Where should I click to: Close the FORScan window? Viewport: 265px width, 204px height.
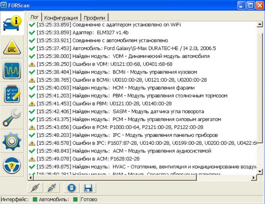(260, 5)
